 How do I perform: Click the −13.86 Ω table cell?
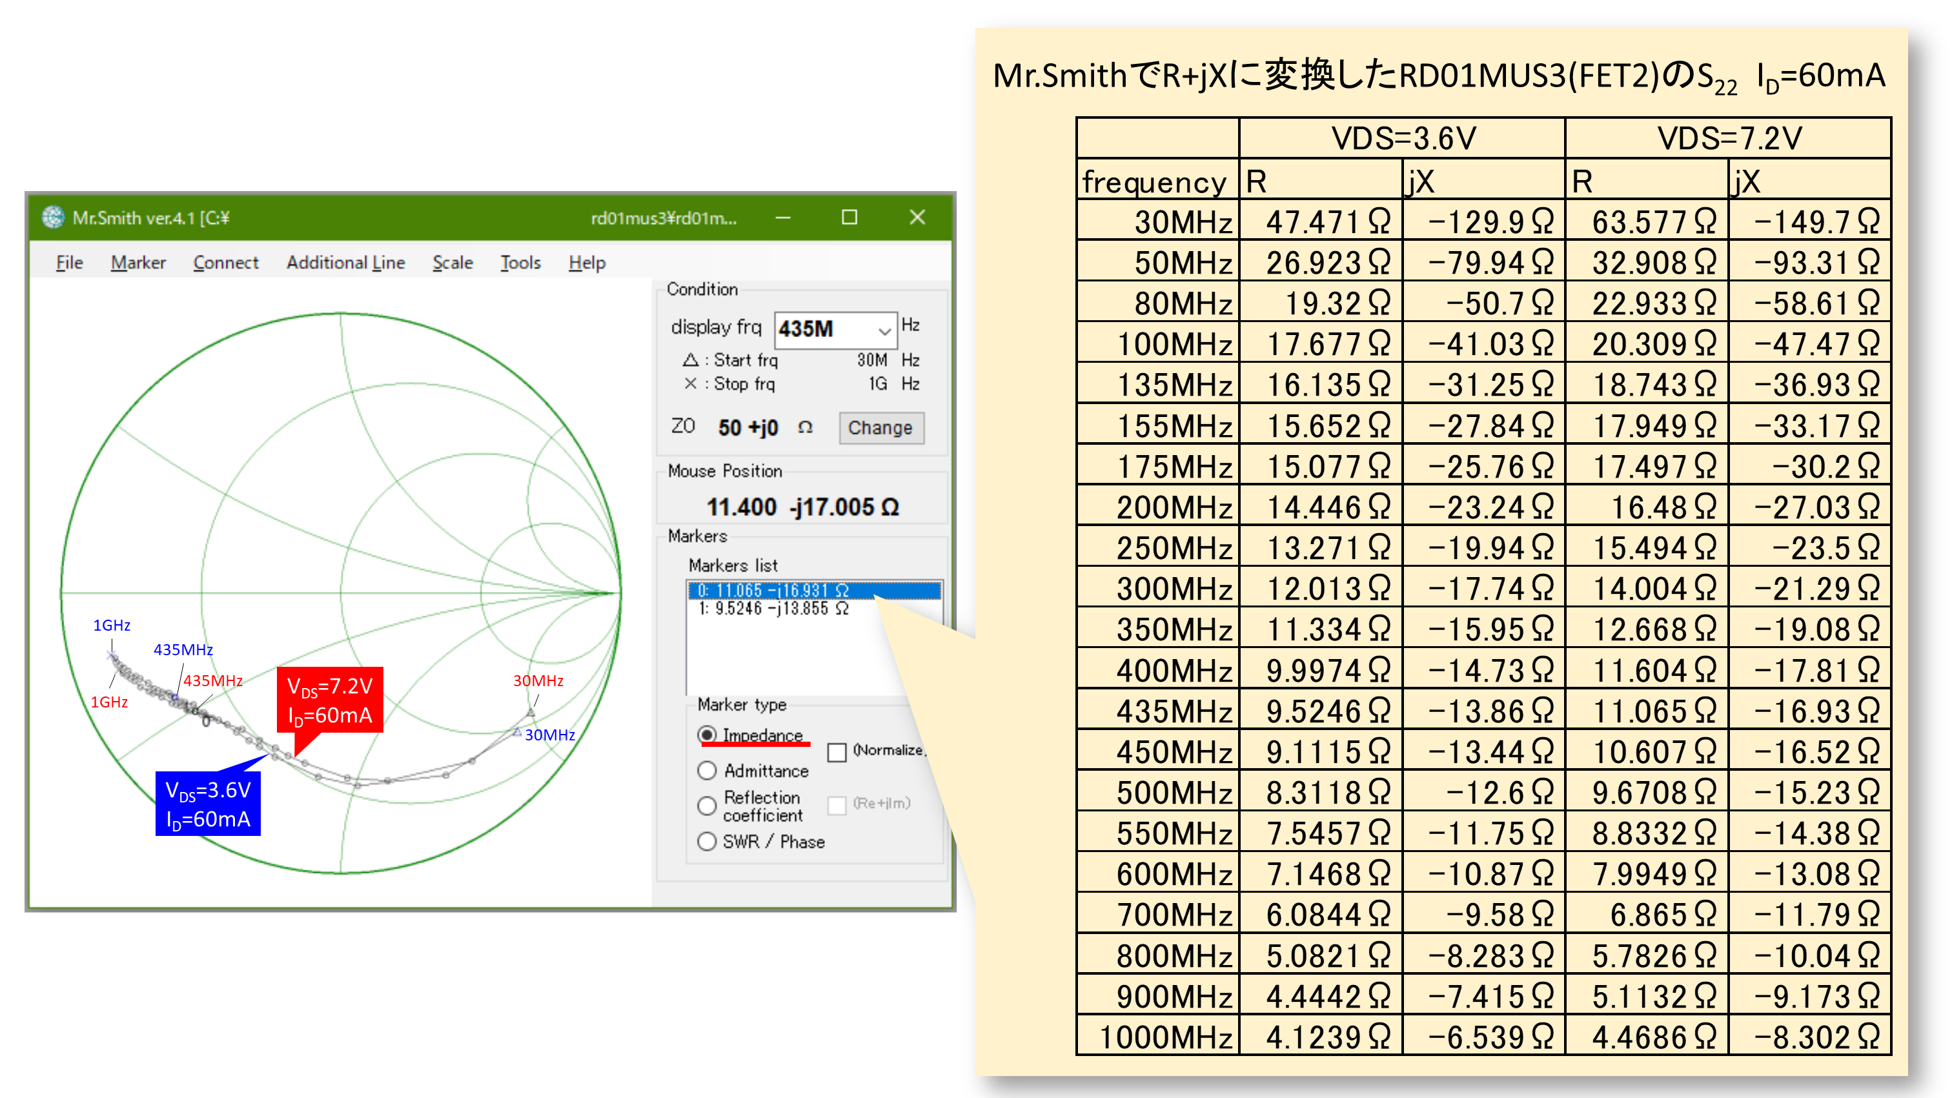pyautogui.click(x=1484, y=710)
